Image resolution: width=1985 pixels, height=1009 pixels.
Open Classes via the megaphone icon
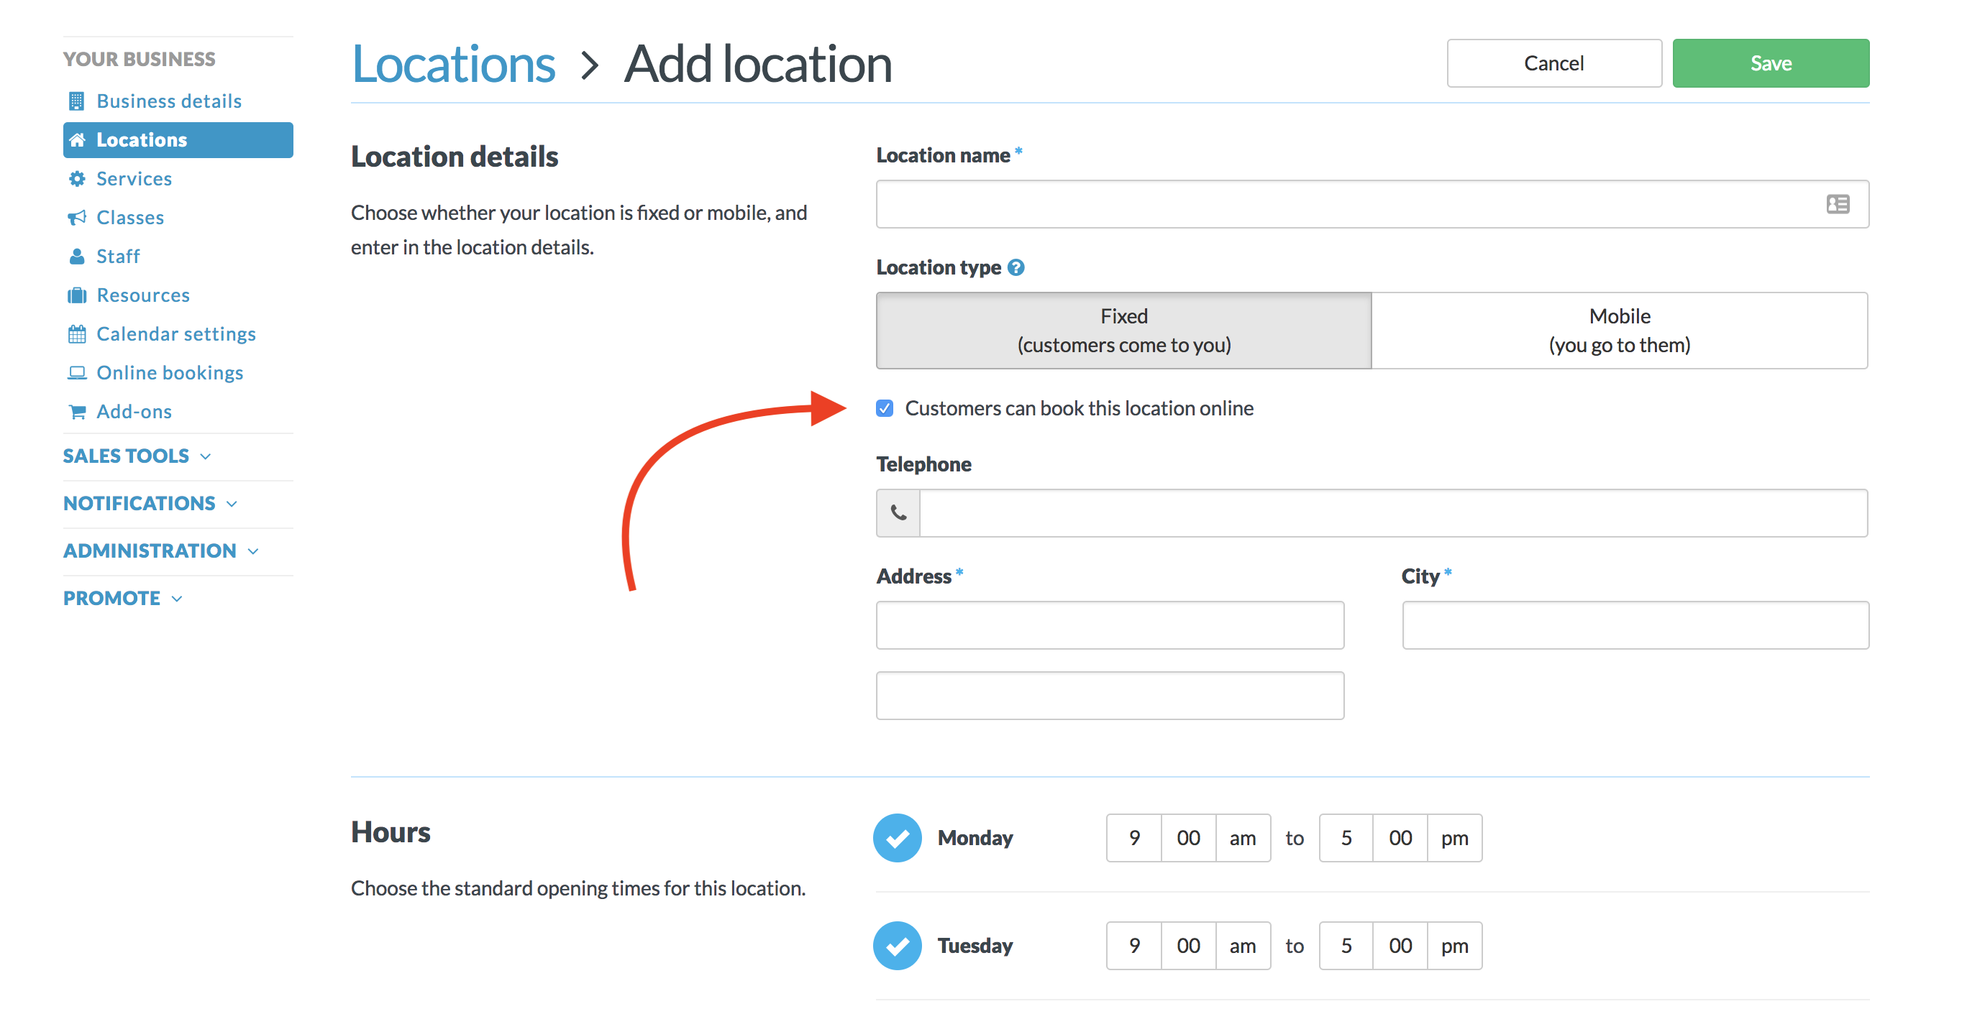(x=77, y=217)
